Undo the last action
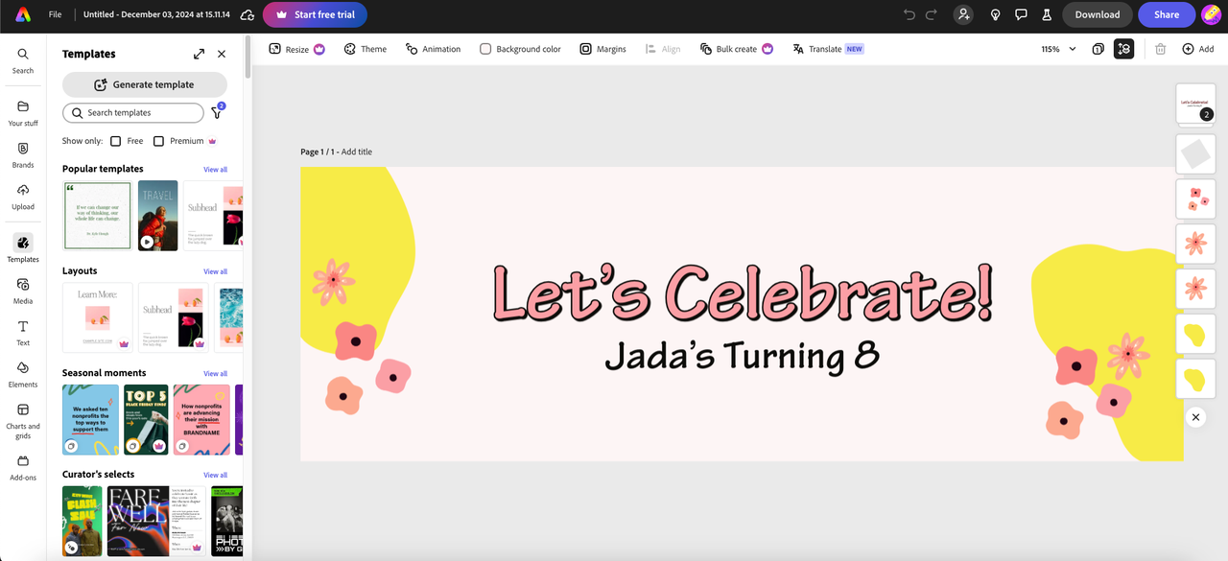The image size is (1228, 561). coord(909,14)
